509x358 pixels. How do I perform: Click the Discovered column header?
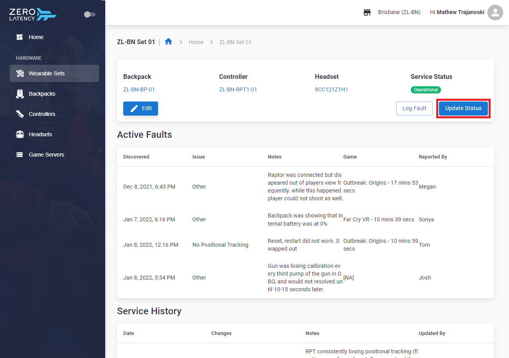point(136,157)
